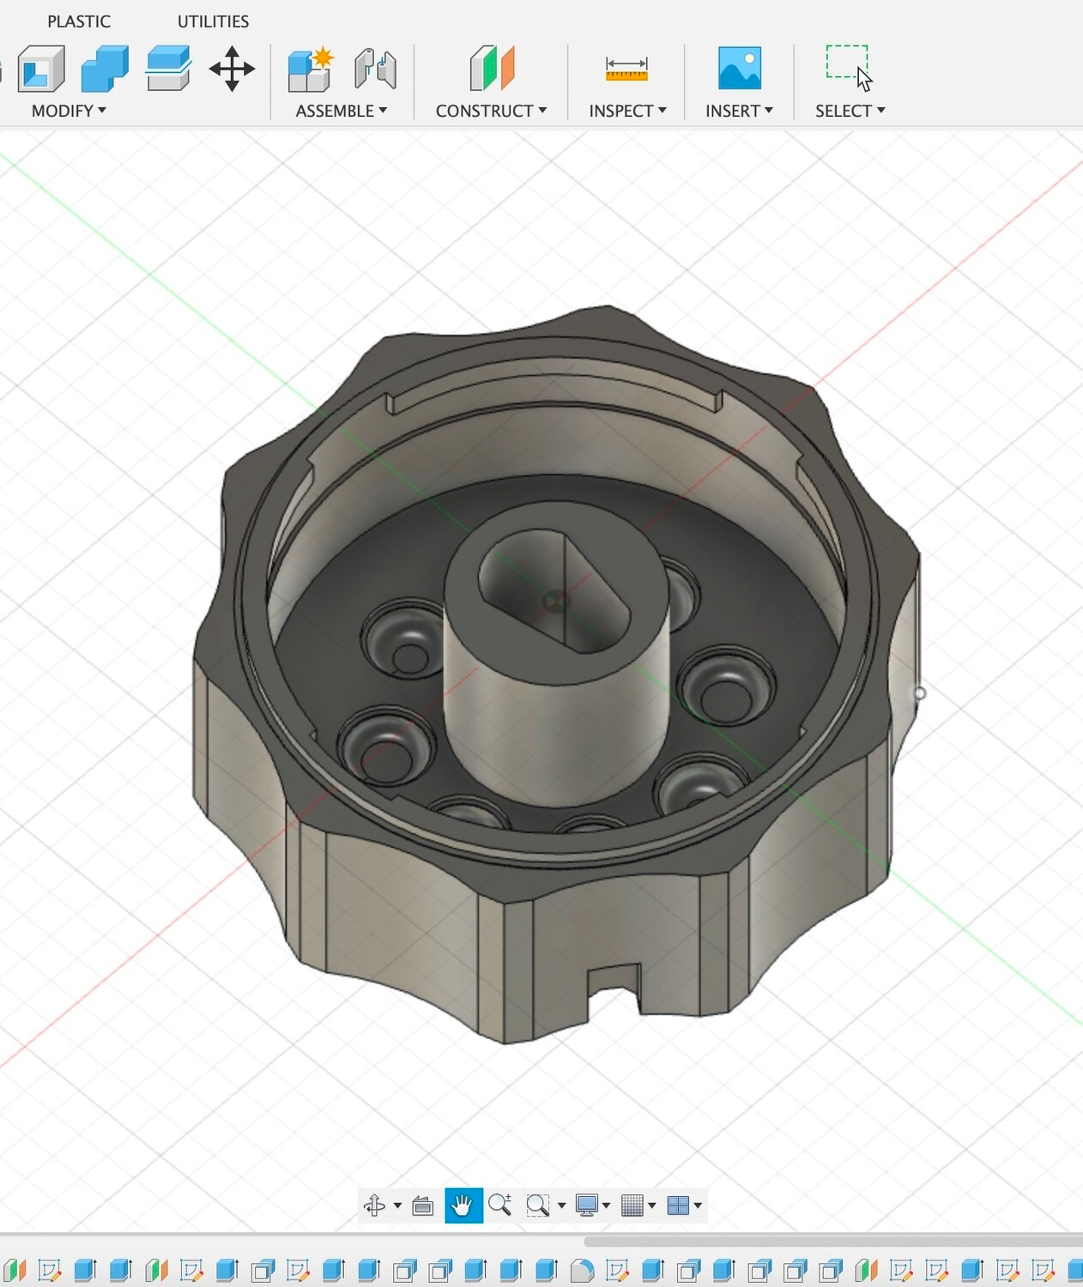
Task: Open the INSPECT dropdown menu
Action: pyautogui.click(x=627, y=111)
